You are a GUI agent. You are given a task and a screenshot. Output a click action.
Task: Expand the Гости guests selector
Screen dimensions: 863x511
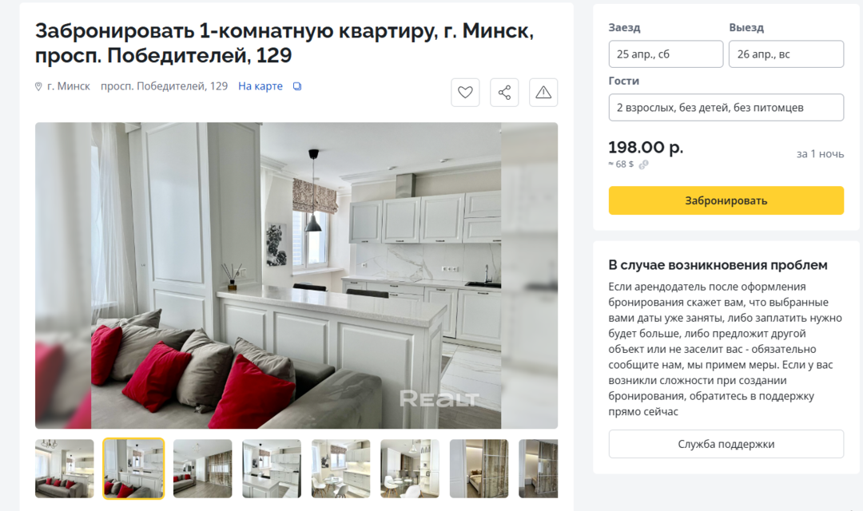[726, 107]
